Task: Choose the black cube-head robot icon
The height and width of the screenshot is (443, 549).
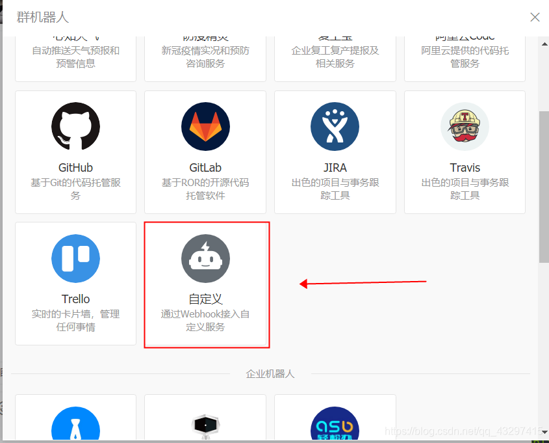Action: [205, 425]
